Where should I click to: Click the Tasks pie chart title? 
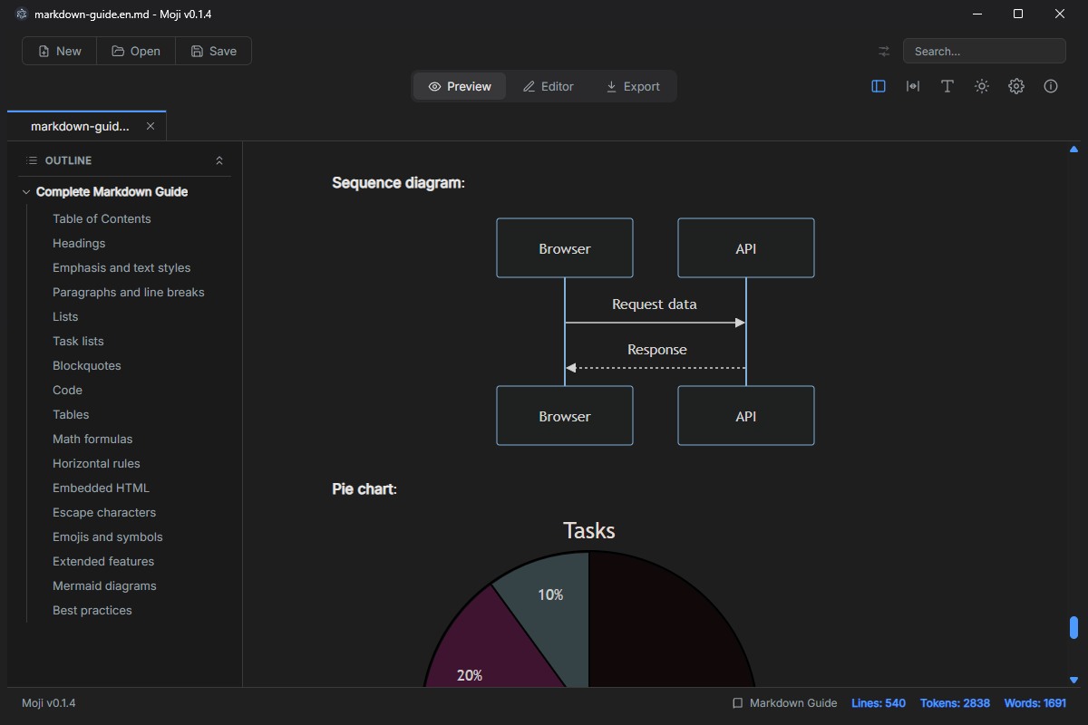[589, 531]
